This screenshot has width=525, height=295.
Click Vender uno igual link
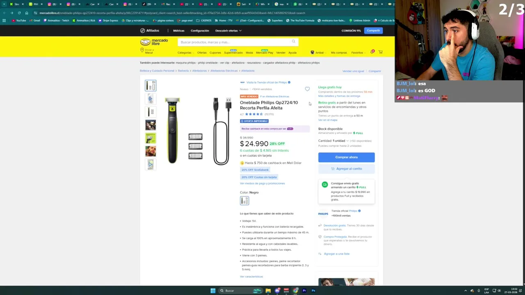click(354, 71)
